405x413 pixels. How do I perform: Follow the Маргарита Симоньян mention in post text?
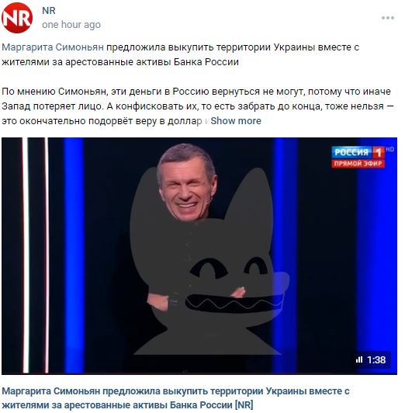(x=53, y=47)
